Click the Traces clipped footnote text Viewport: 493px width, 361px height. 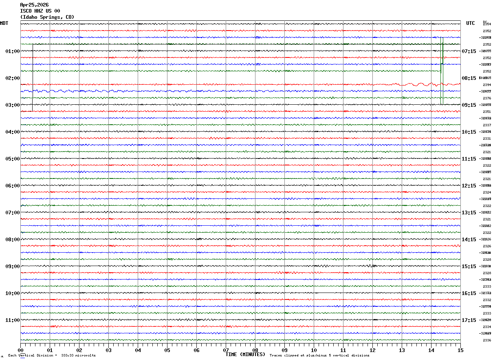[x=319, y=355]
